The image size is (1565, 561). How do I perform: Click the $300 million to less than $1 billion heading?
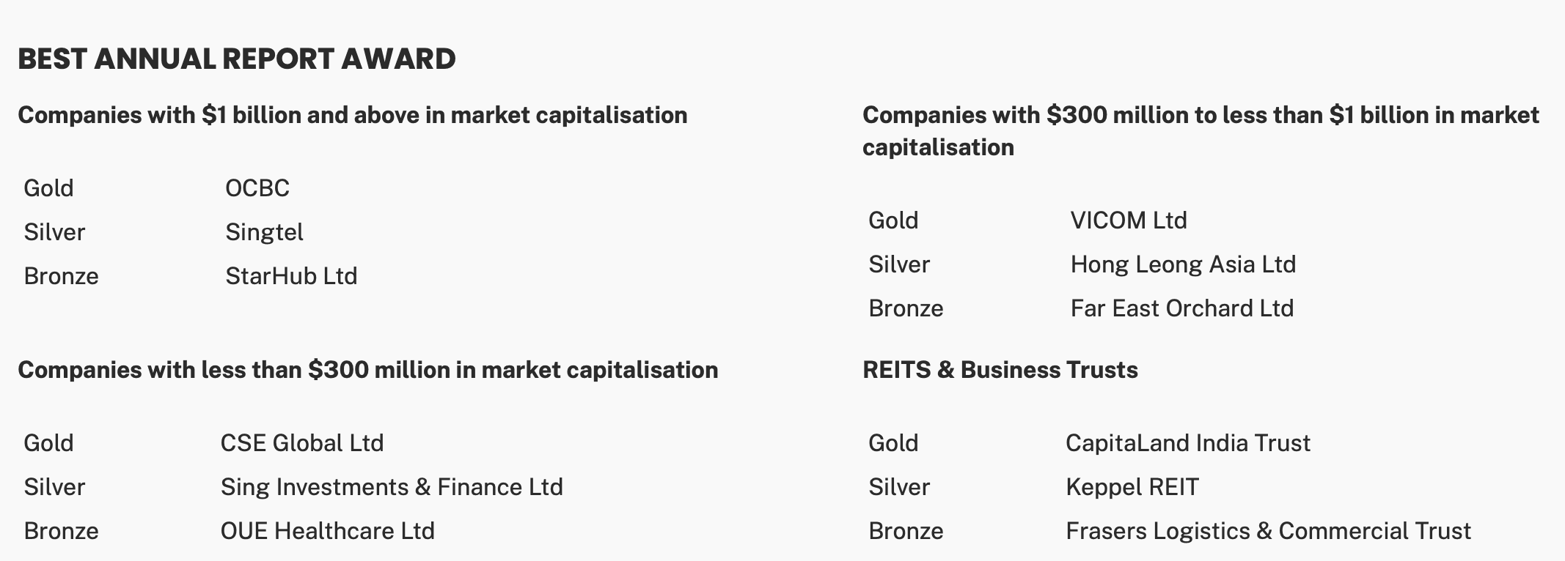(1200, 130)
